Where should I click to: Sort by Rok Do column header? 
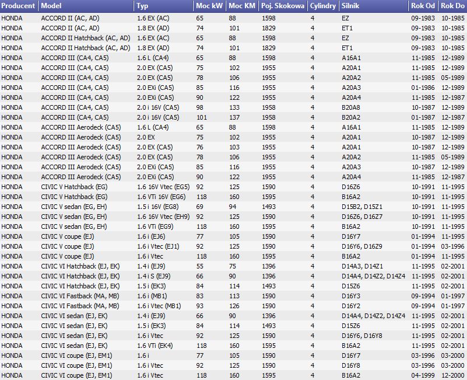[x=452, y=6]
